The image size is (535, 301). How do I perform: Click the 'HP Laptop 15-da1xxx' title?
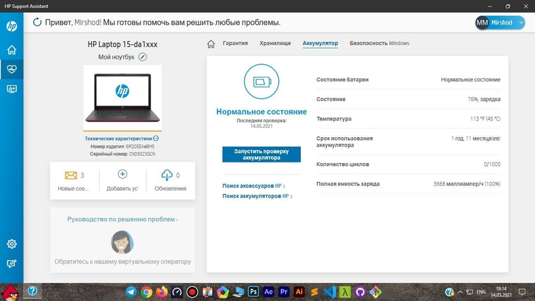122,44
